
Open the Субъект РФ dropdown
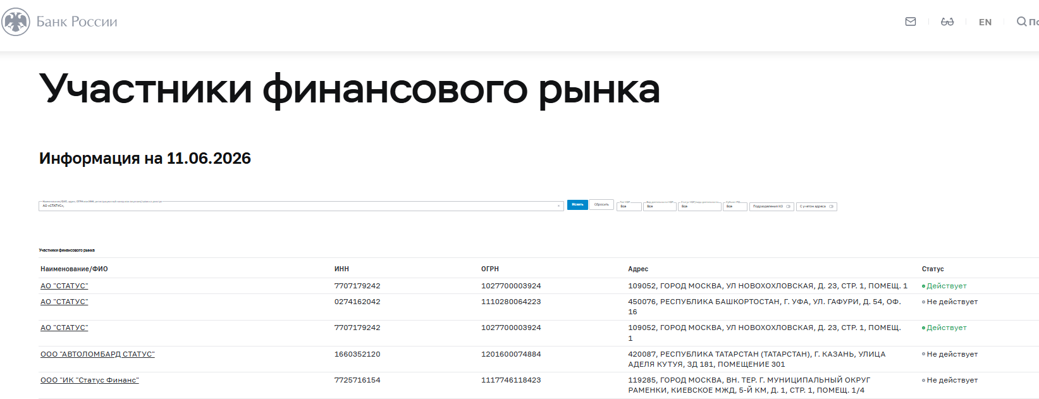(735, 207)
